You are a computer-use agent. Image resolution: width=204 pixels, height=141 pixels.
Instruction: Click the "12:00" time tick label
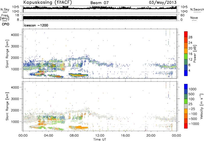pyautogui.click(x=100, y=136)
